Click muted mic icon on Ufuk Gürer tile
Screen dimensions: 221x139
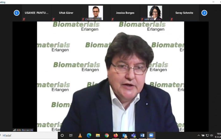54,19
